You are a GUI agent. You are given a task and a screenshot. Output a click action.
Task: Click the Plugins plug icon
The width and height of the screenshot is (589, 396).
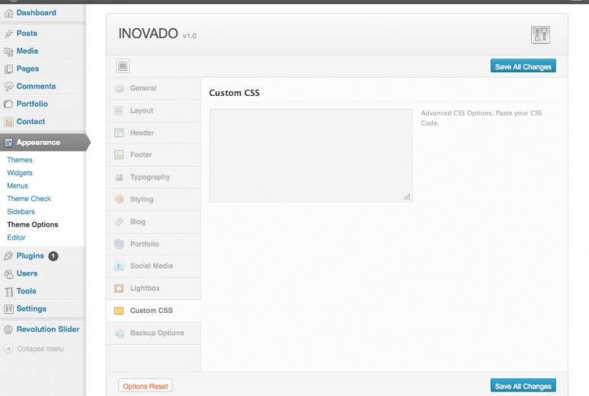(8, 256)
